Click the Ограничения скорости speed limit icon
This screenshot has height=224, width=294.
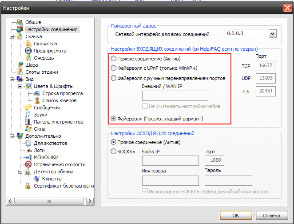pos(28,164)
